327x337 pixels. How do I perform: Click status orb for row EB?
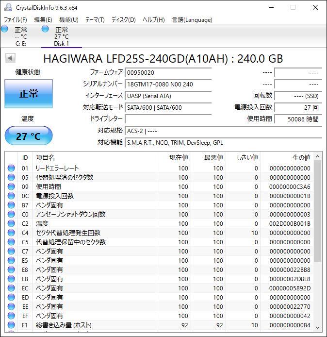pyautogui.click(x=11, y=279)
